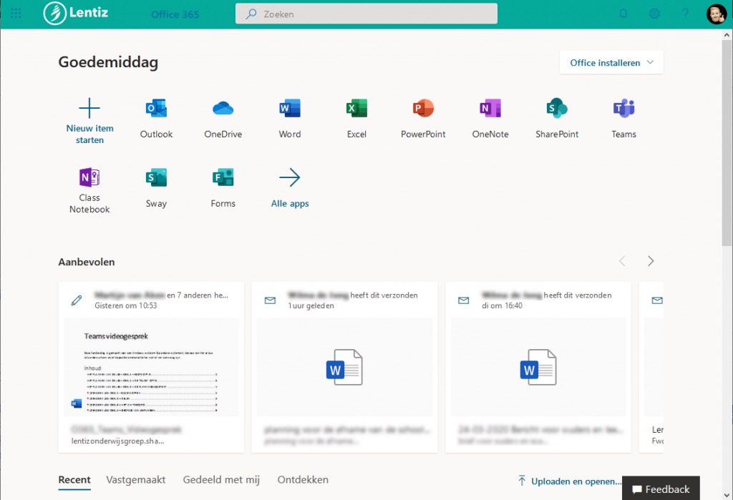Click the 'lentizonderwijsgroep.sha...' location text
The image size is (733, 500).
tap(118, 441)
